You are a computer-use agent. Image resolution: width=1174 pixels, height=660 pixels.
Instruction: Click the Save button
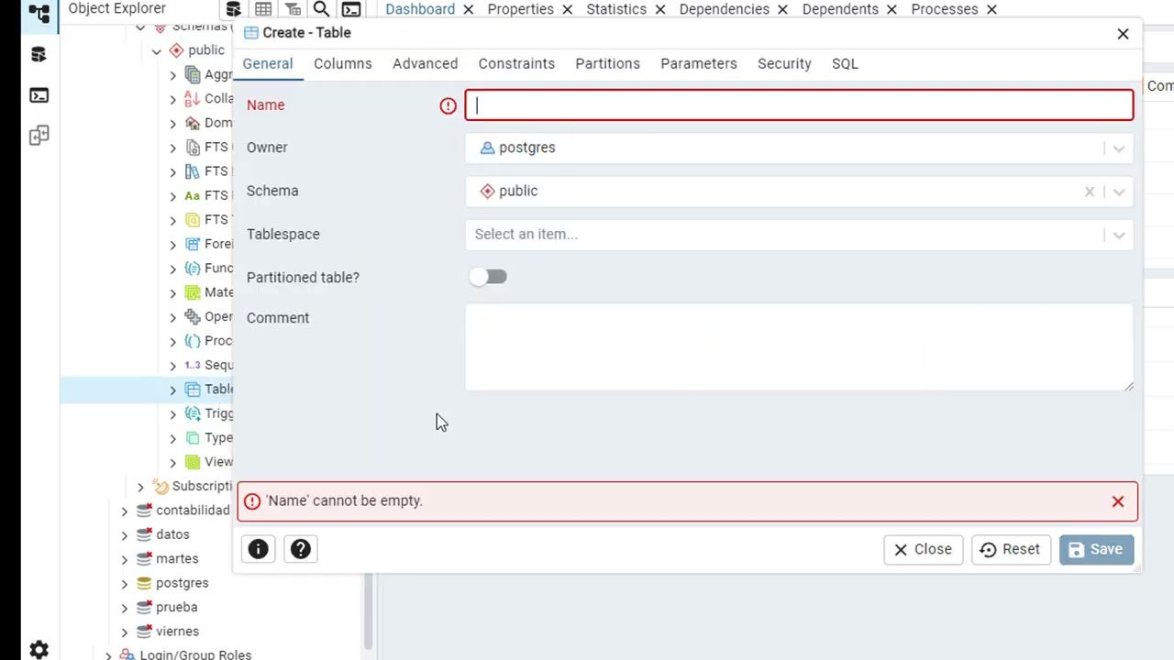tap(1096, 549)
